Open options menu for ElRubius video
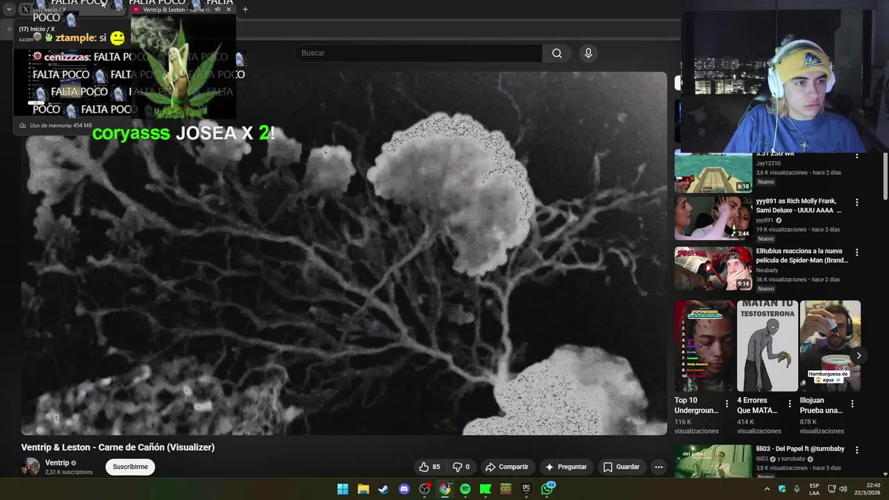The width and height of the screenshot is (889, 500). (856, 252)
